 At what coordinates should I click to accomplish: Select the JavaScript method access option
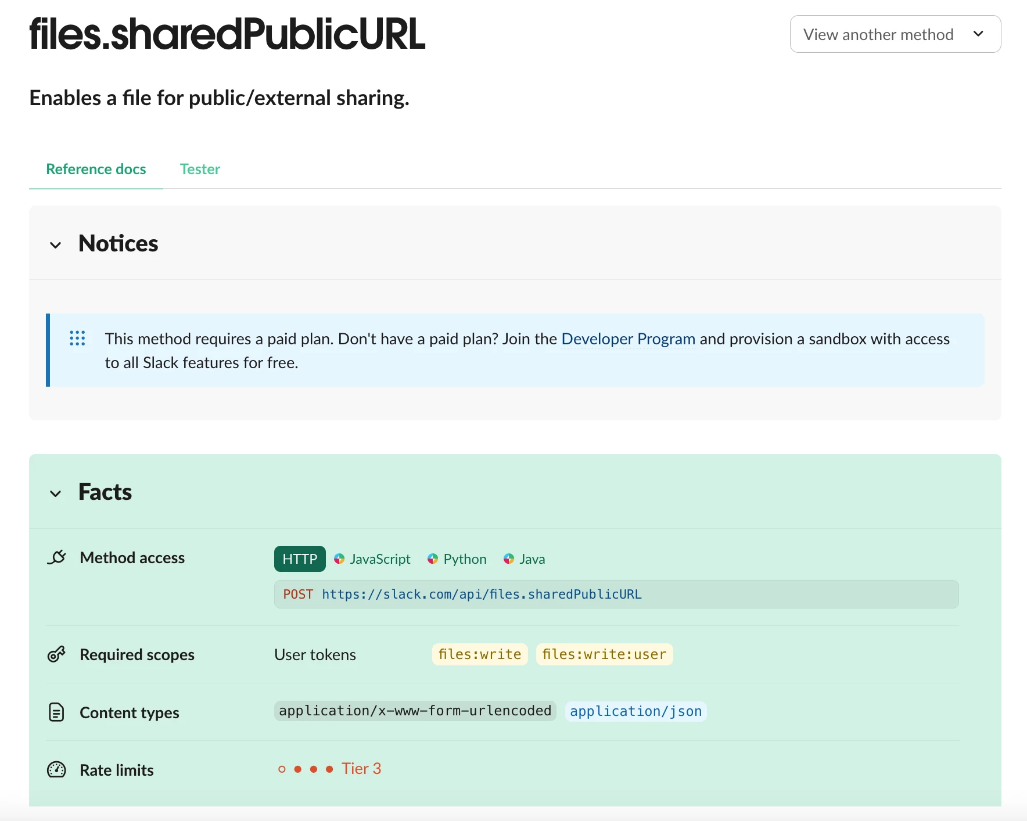point(373,559)
